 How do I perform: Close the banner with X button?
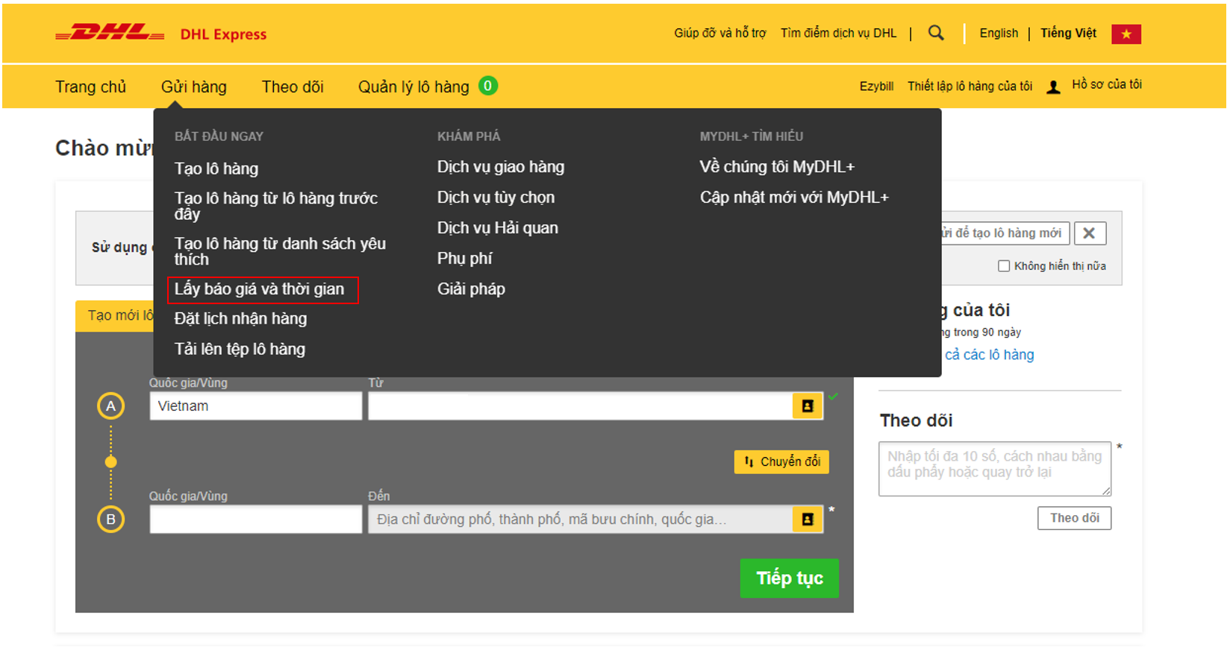[x=1089, y=233]
